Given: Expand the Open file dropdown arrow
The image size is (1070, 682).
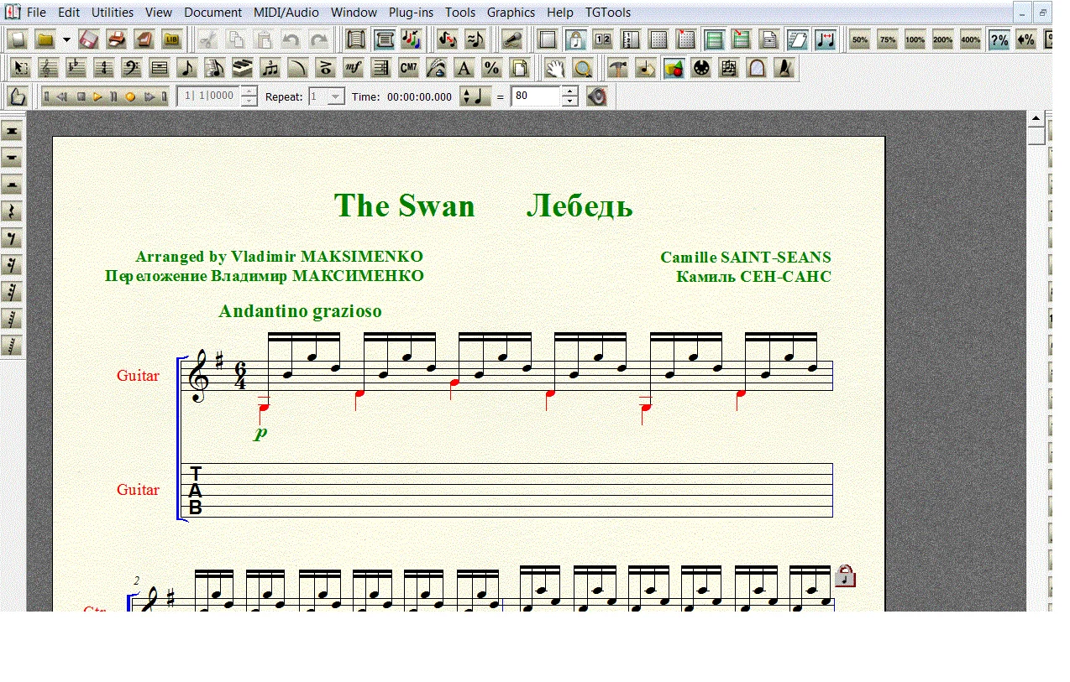Looking at the screenshot, I should pos(66,39).
